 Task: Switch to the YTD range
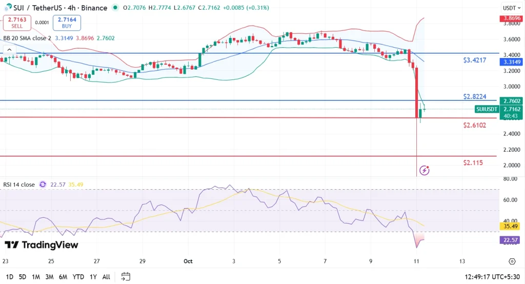pyautogui.click(x=78, y=277)
